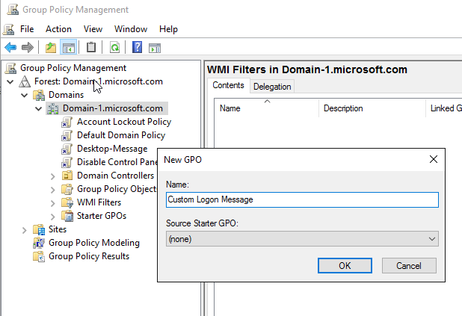462x316 pixels.
Task: Click the Group Policy Objects folder icon
Action: tap(67, 189)
